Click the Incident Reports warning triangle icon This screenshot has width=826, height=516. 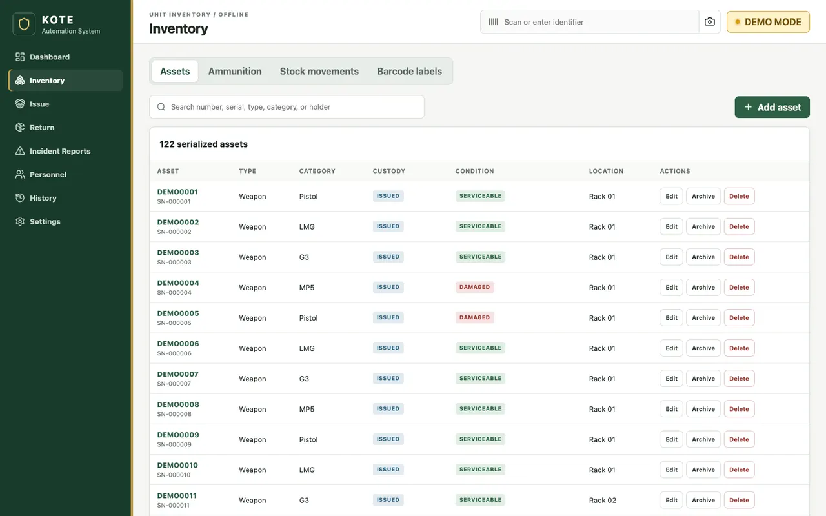(20, 151)
